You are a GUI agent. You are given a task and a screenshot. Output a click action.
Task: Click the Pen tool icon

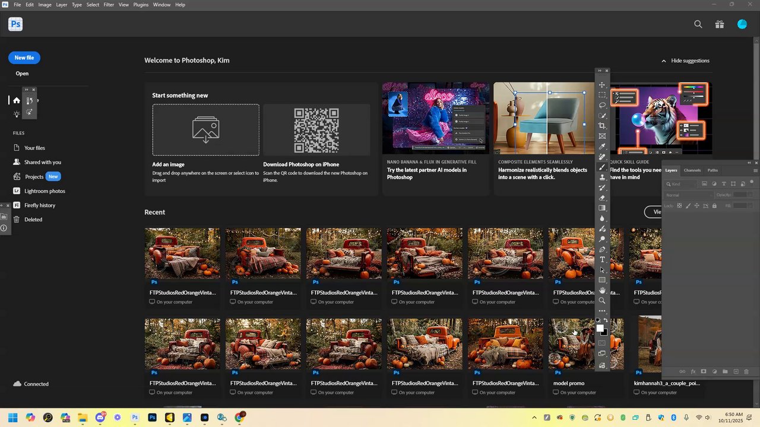point(602,249)
